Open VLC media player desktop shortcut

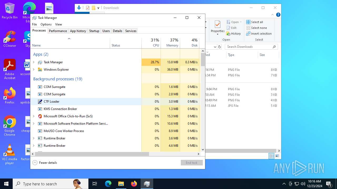[10, 154]
